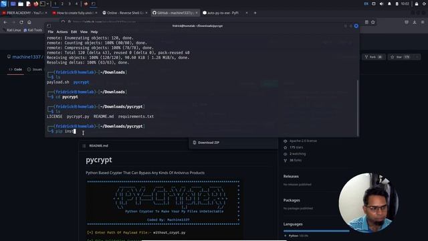428x241 pixels.
Task: Open the file manager panel icon
Action: [21, 4]
